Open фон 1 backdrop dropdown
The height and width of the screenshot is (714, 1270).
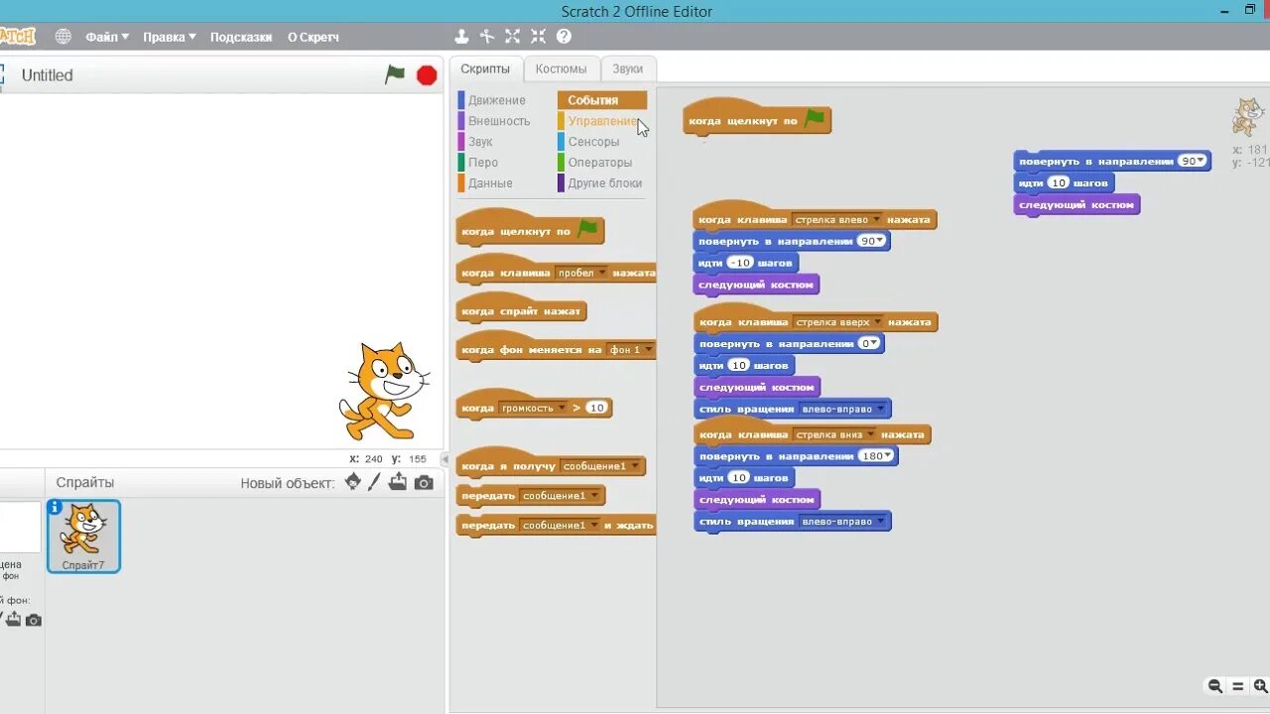tap(631, 350)
